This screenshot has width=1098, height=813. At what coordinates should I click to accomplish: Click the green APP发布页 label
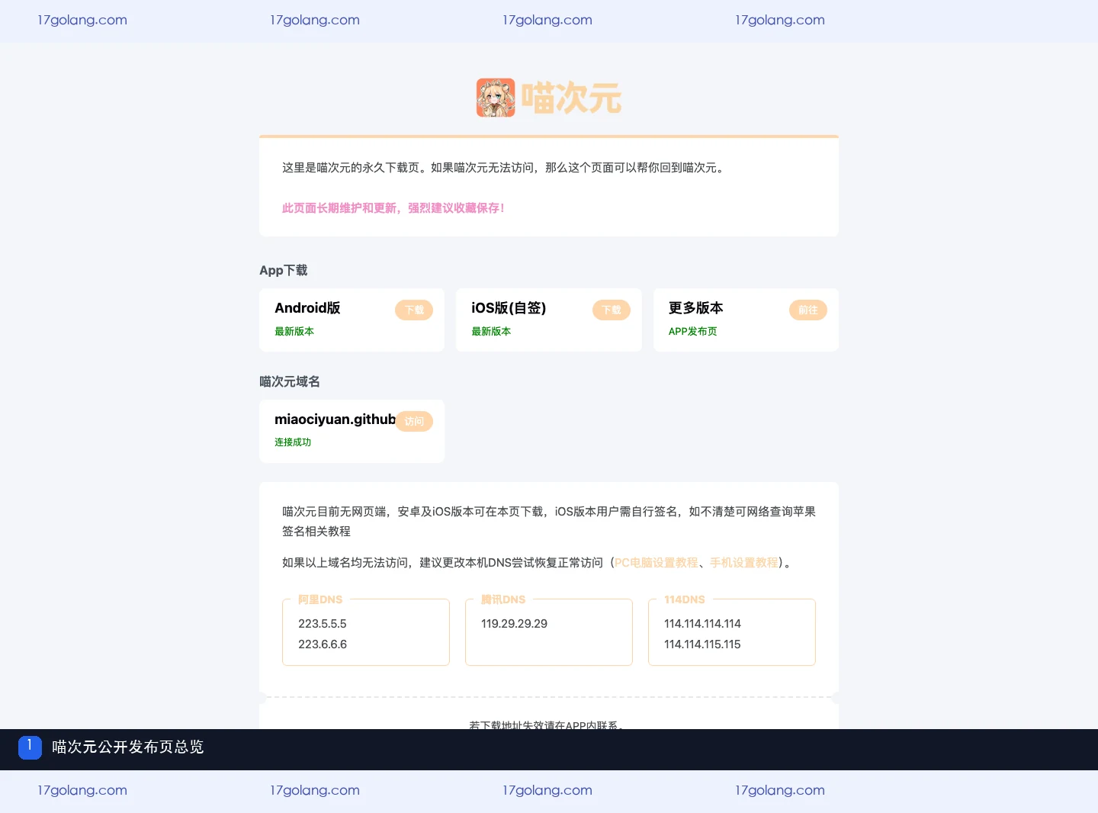pos(692,332)
